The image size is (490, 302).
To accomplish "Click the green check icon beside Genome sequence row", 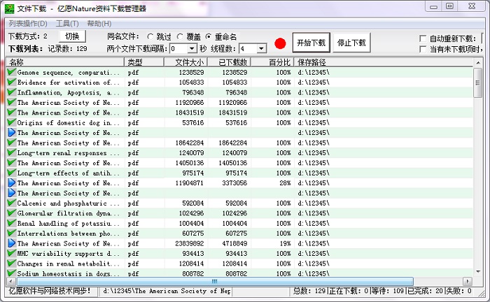I will pos(12,72).
